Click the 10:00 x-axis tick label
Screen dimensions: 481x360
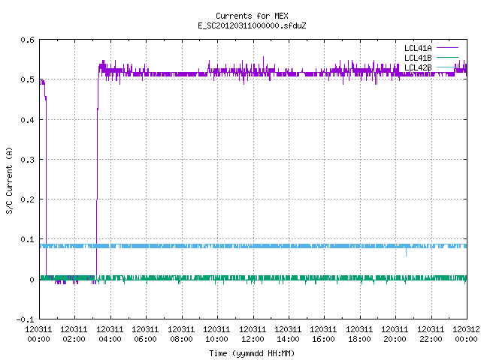tap(216, 339)
